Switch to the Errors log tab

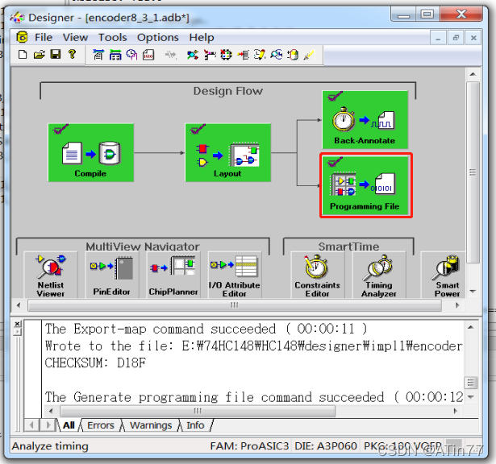(x=101, y=425)
